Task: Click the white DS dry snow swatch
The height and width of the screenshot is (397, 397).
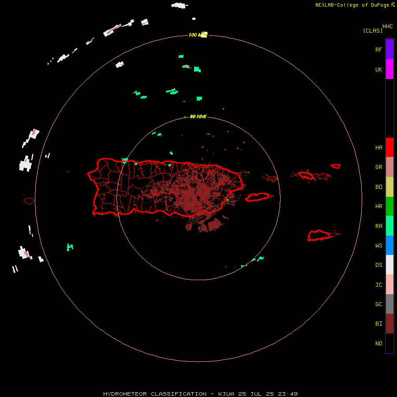Action: 390,265
